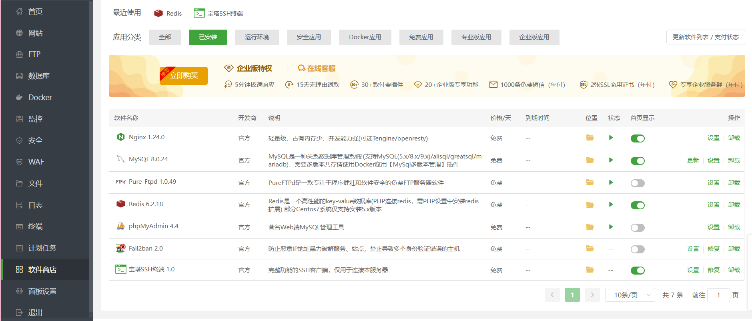Open the Fail2ban folder location icon
Screen dimensions: 752x321
tap(590, 249)
